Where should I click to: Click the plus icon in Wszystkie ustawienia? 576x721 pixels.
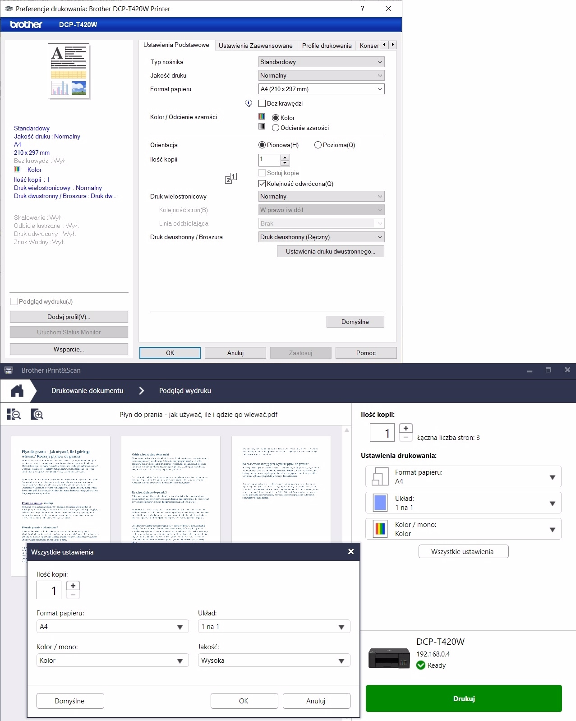(x=73, y=586)
